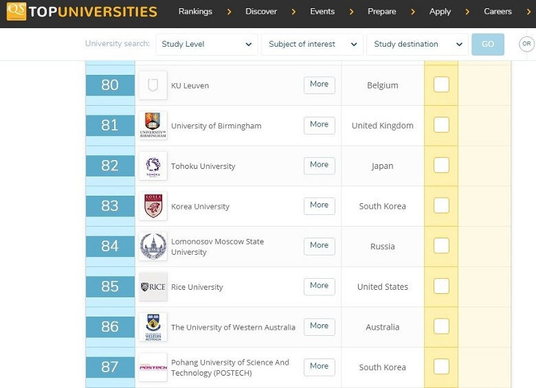Click the Tohoku University logo
536x388 pixels.
tap(153, 166)
